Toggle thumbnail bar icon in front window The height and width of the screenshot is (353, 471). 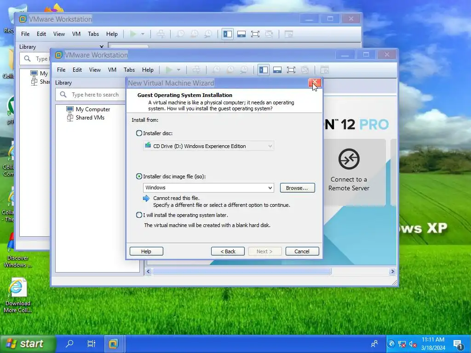click(277, 70)
